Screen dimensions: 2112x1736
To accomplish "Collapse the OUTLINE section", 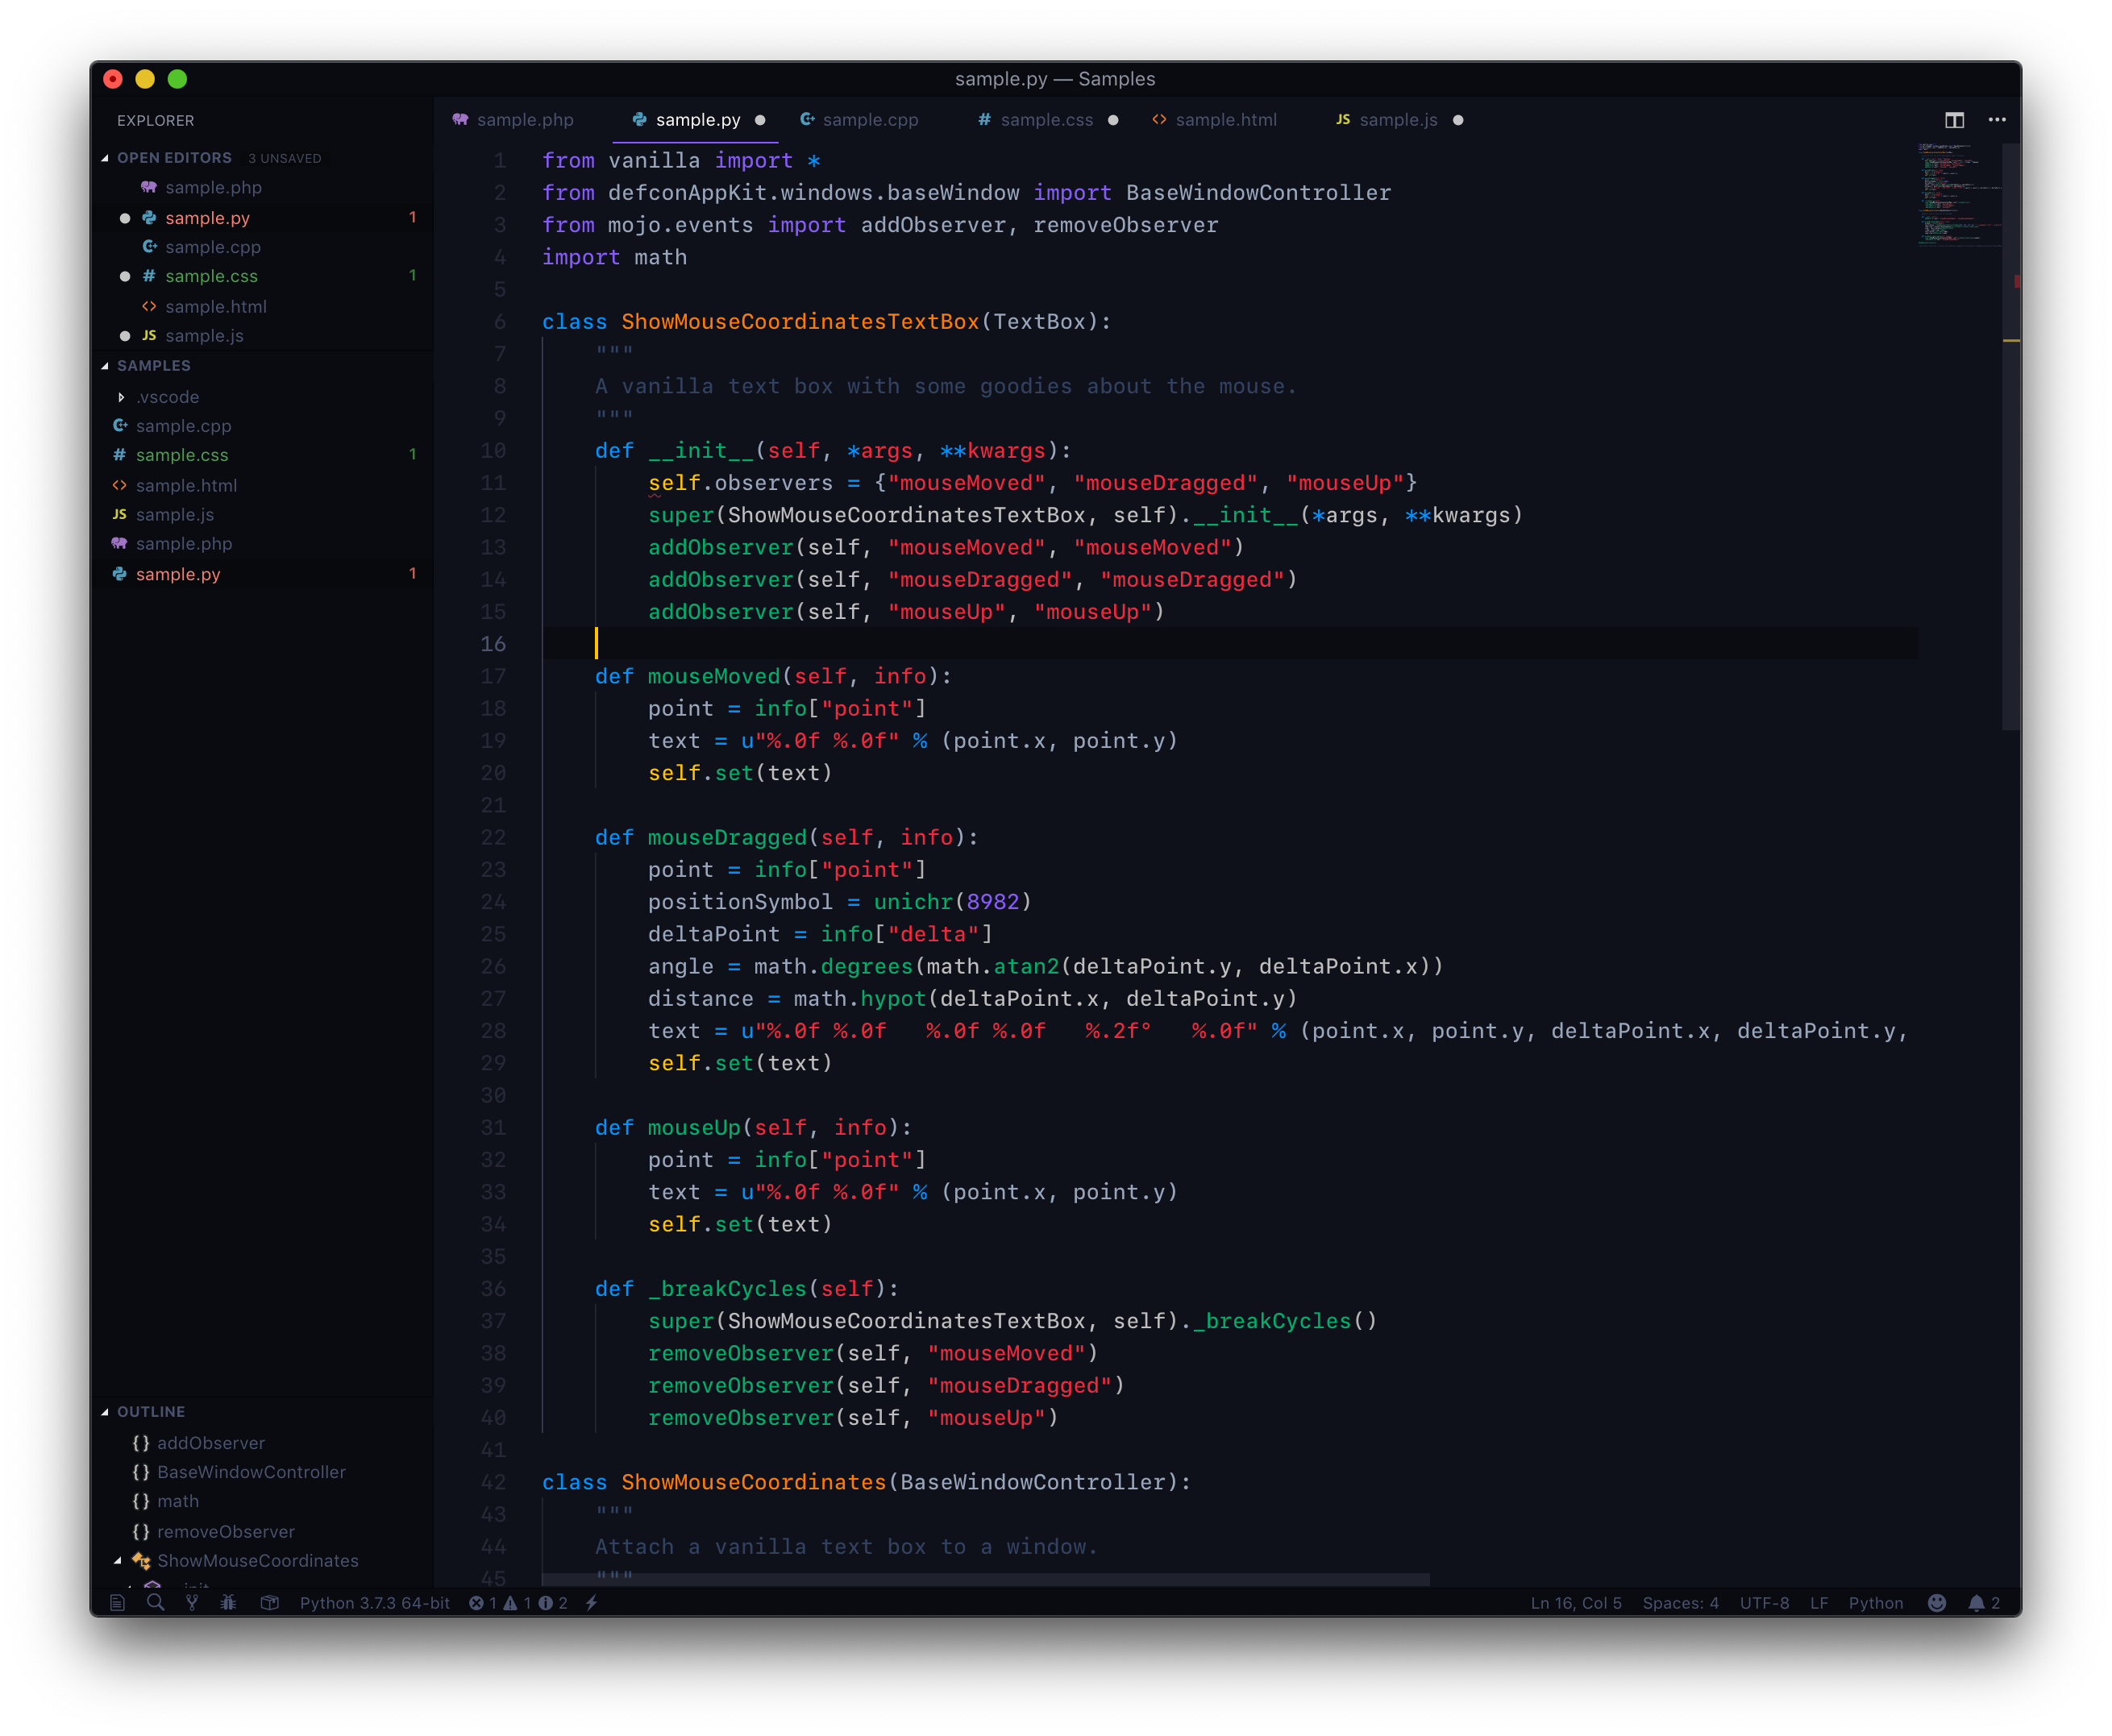I will [x=105, y=1412].
